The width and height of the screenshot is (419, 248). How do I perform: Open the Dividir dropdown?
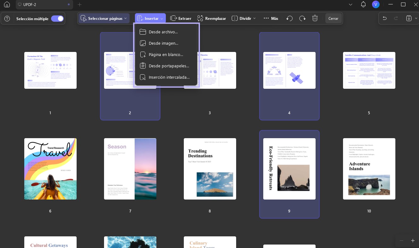coord(244,19)
